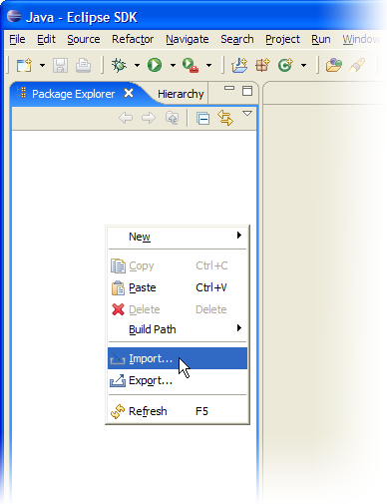Open the File menu
This screenshot has height=504, width=387.
17,39
